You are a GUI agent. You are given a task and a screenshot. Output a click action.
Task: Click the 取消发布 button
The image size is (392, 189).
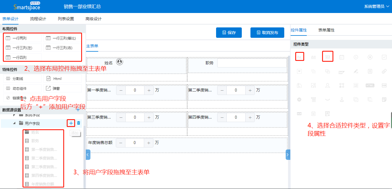coord(267,33)
